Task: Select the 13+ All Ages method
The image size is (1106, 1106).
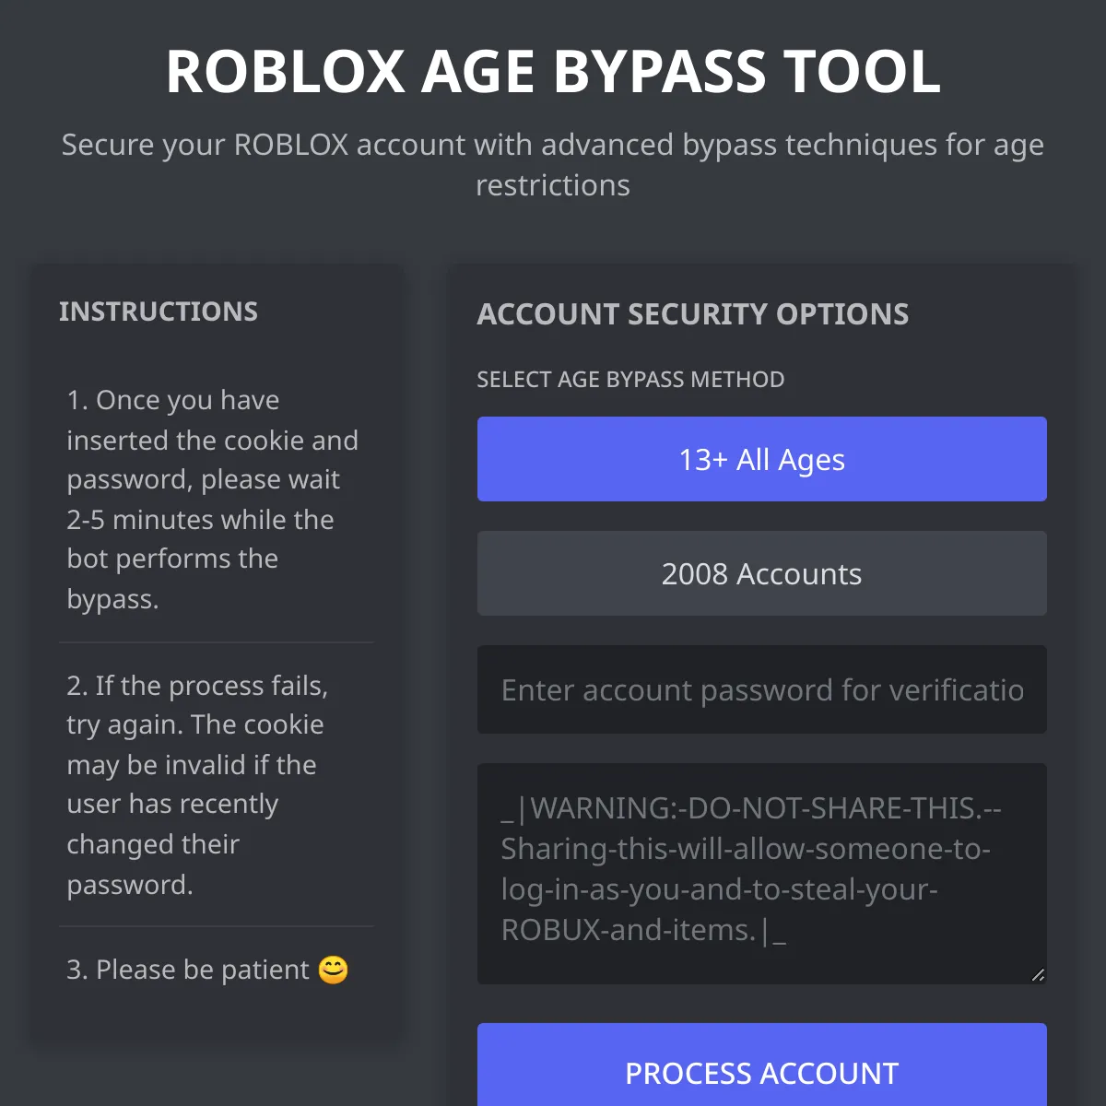Action: (761, 459)
